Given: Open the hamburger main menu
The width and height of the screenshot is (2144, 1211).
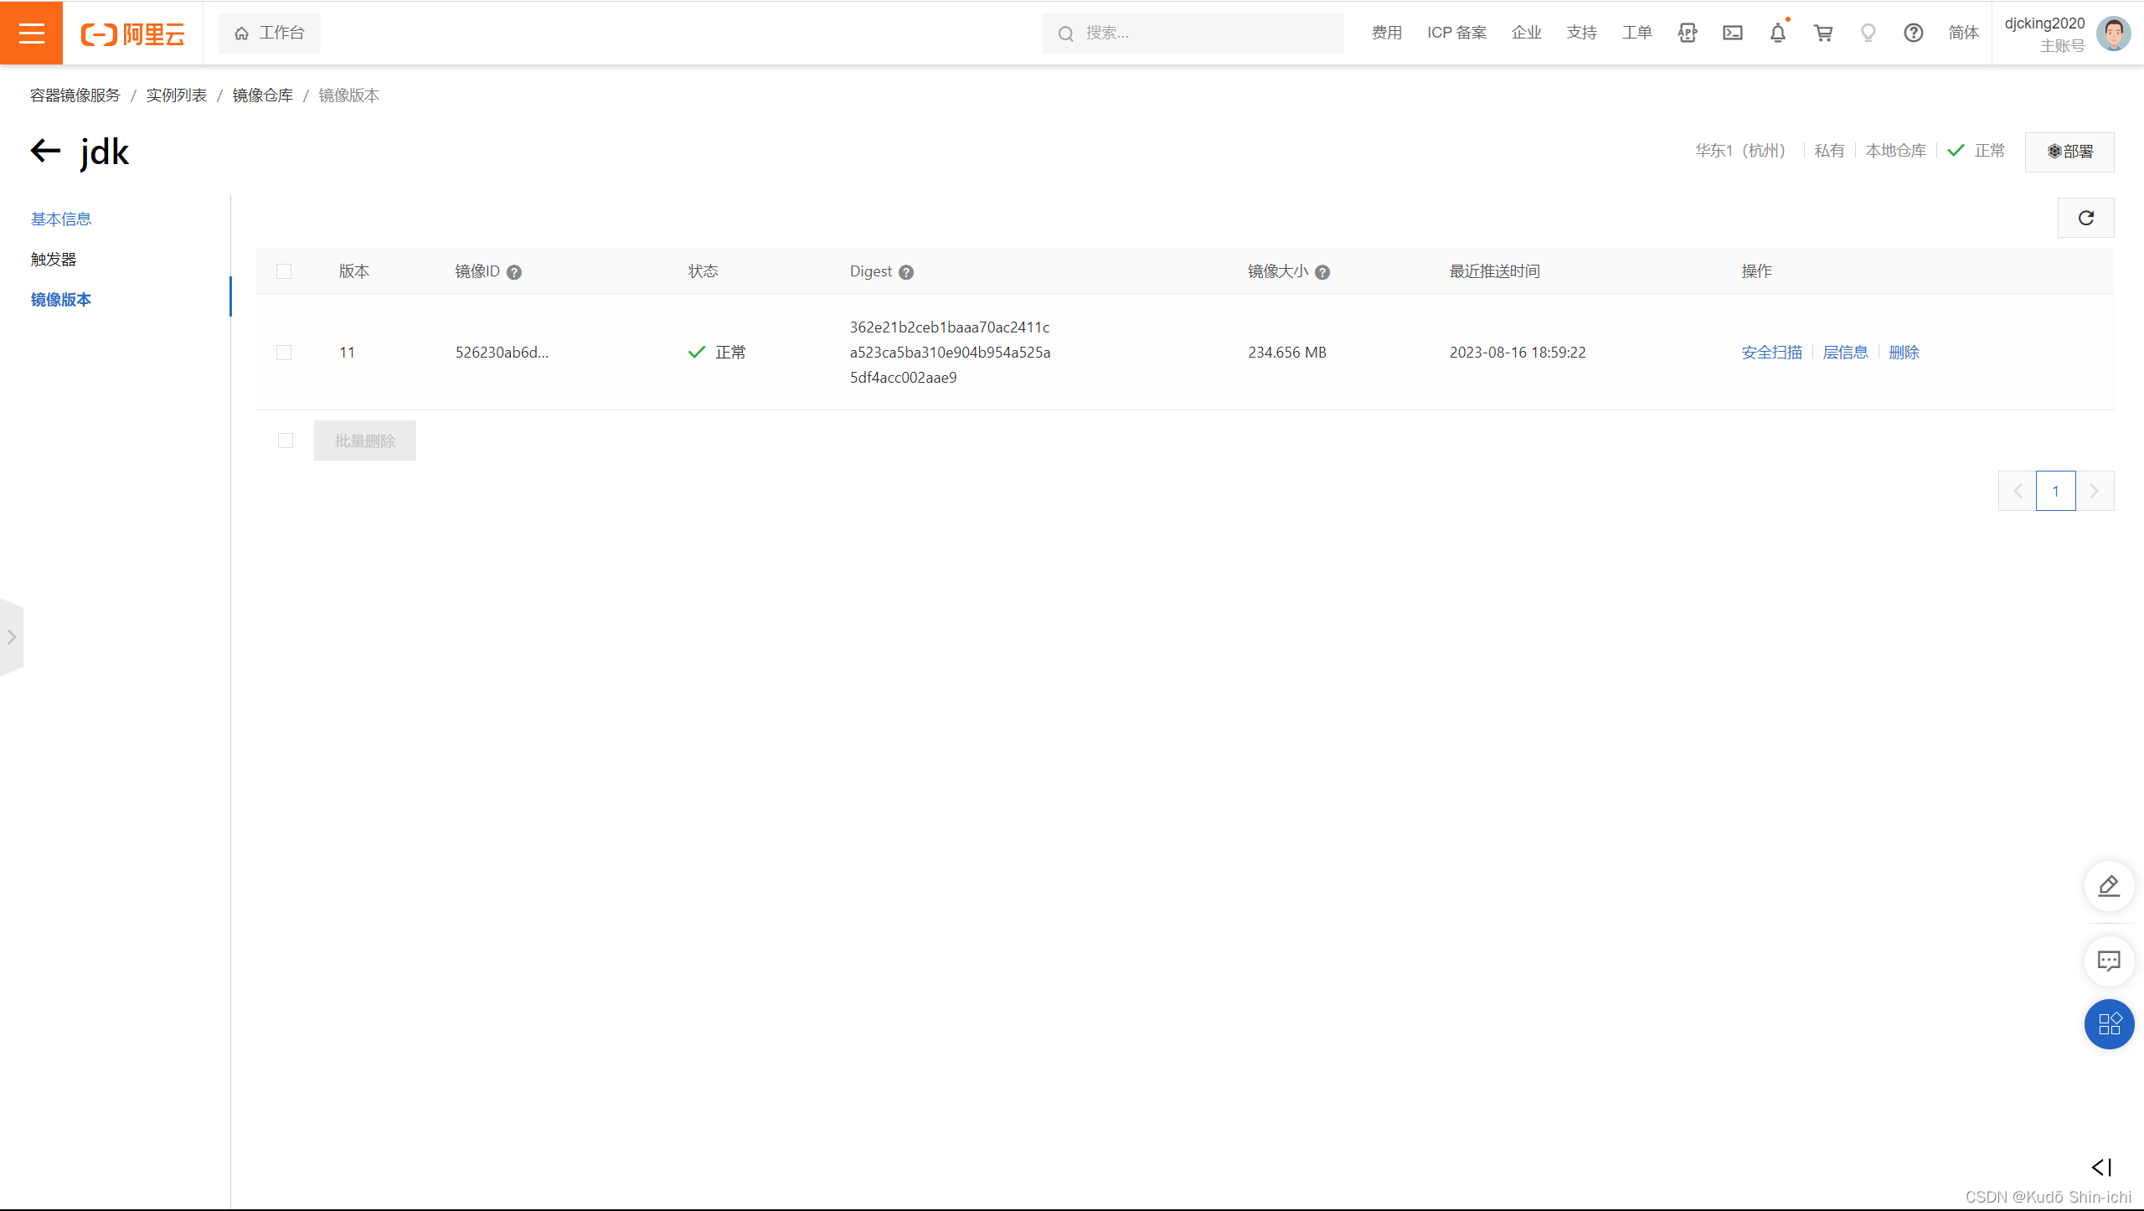Looking at the screenshot, I should 31,33.
